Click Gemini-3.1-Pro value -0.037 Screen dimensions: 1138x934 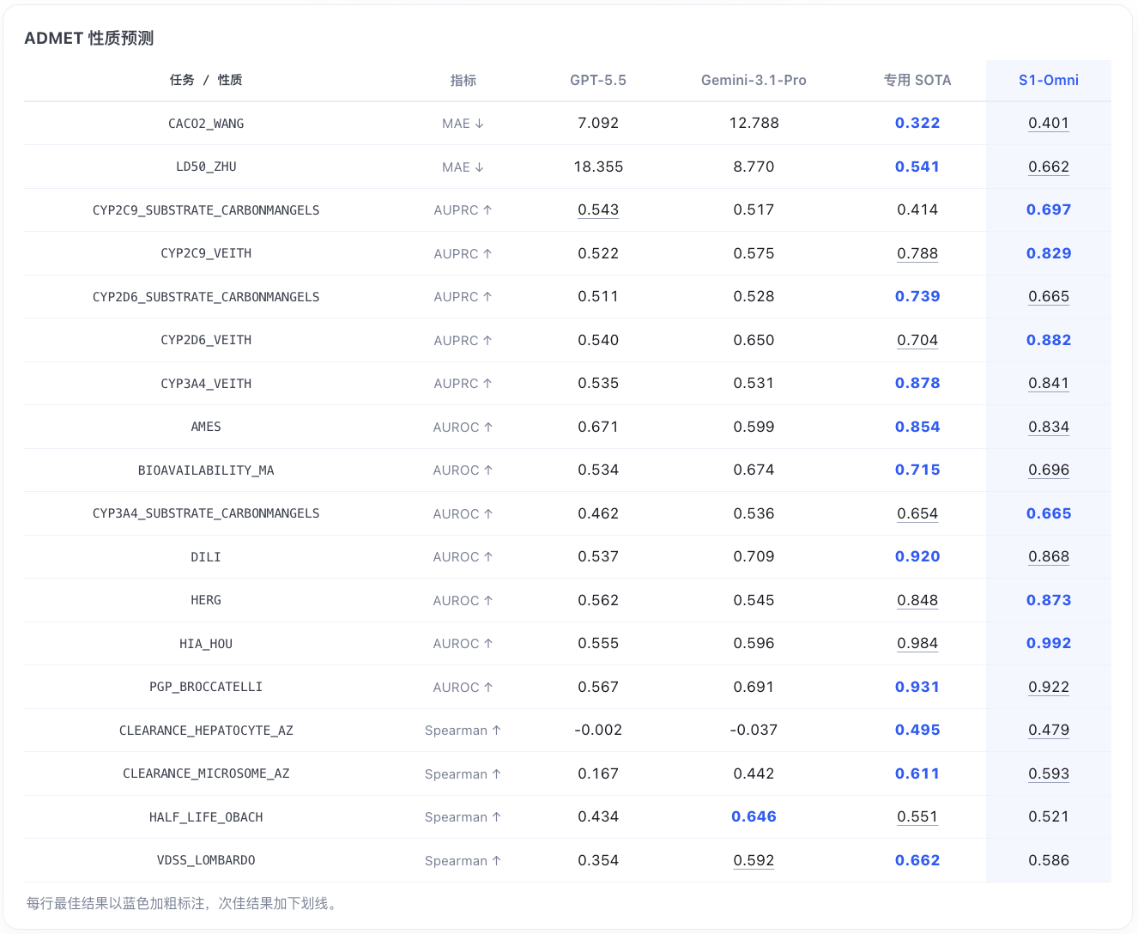coord(754,730)
